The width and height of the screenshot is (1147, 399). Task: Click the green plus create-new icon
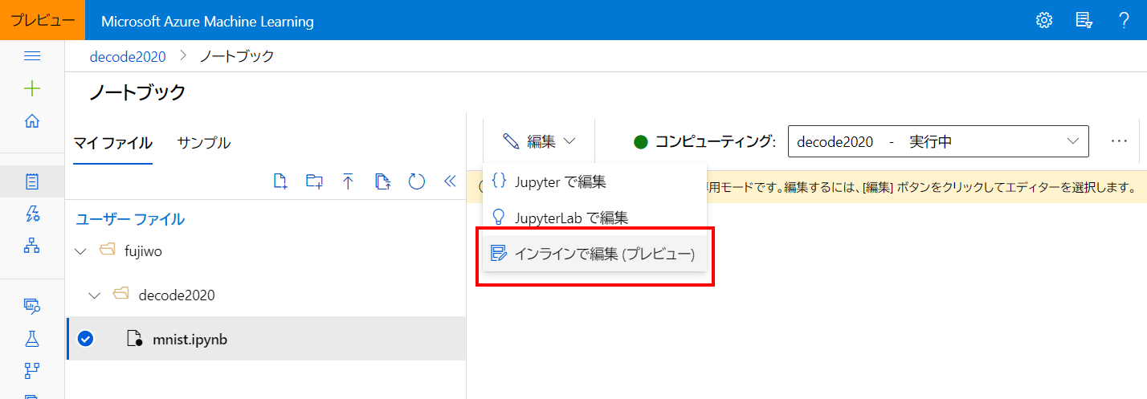pyautogui.click(x=32, y=88)
